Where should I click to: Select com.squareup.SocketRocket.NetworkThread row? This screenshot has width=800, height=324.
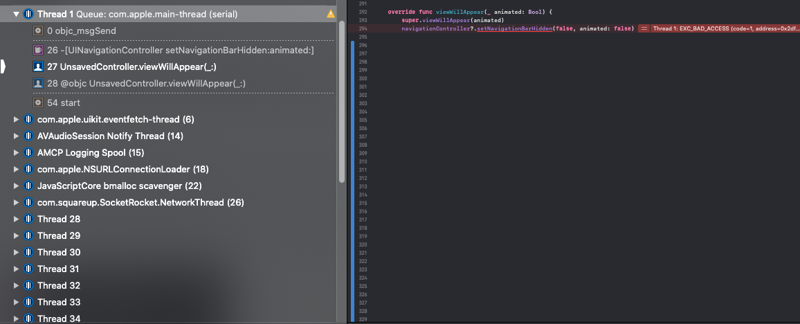coord(140,203)
